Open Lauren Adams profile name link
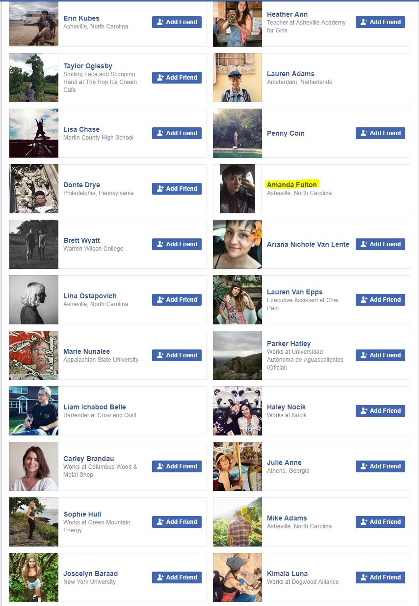This screenshot has width=419, height=606. [x=290, y=74]
